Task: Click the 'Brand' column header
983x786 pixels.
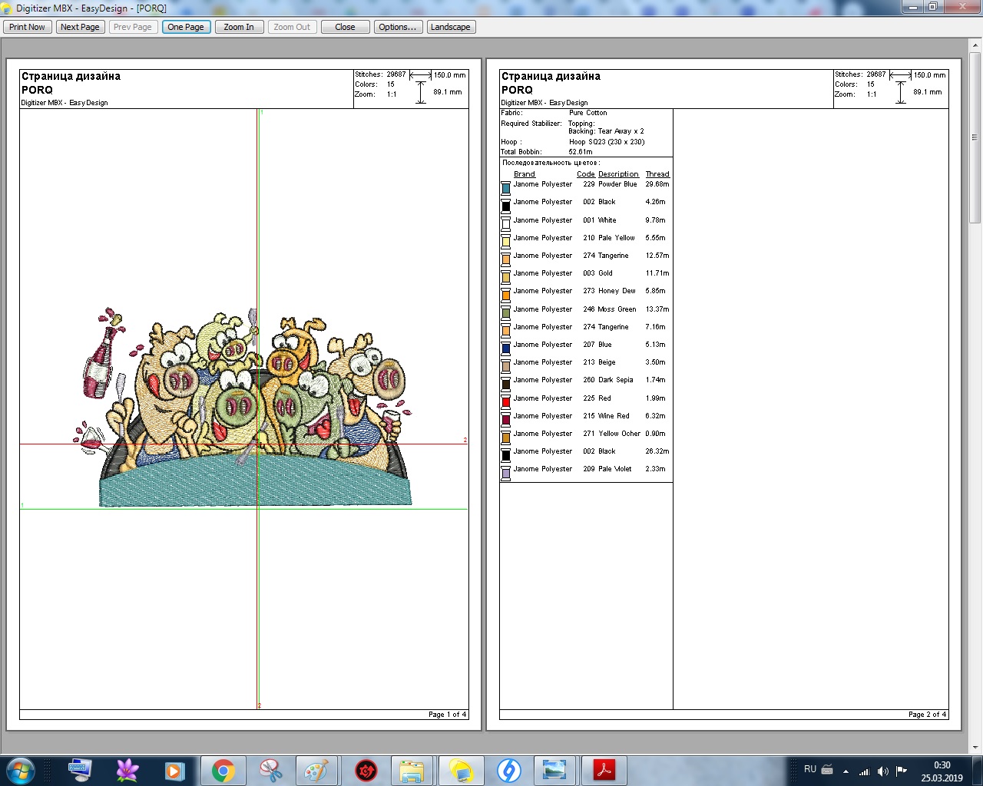Action: pos(525,174)
